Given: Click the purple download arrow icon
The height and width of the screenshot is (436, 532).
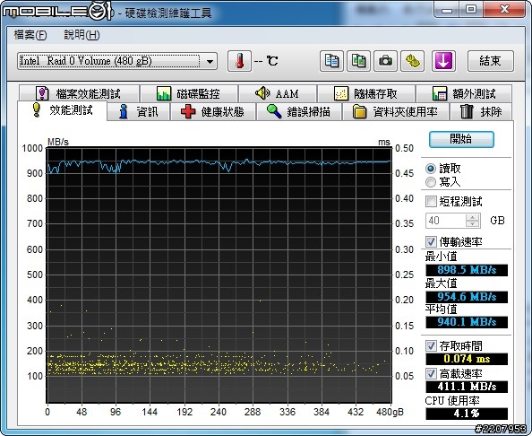Looking at the screenshot, I should pos(443,61).
